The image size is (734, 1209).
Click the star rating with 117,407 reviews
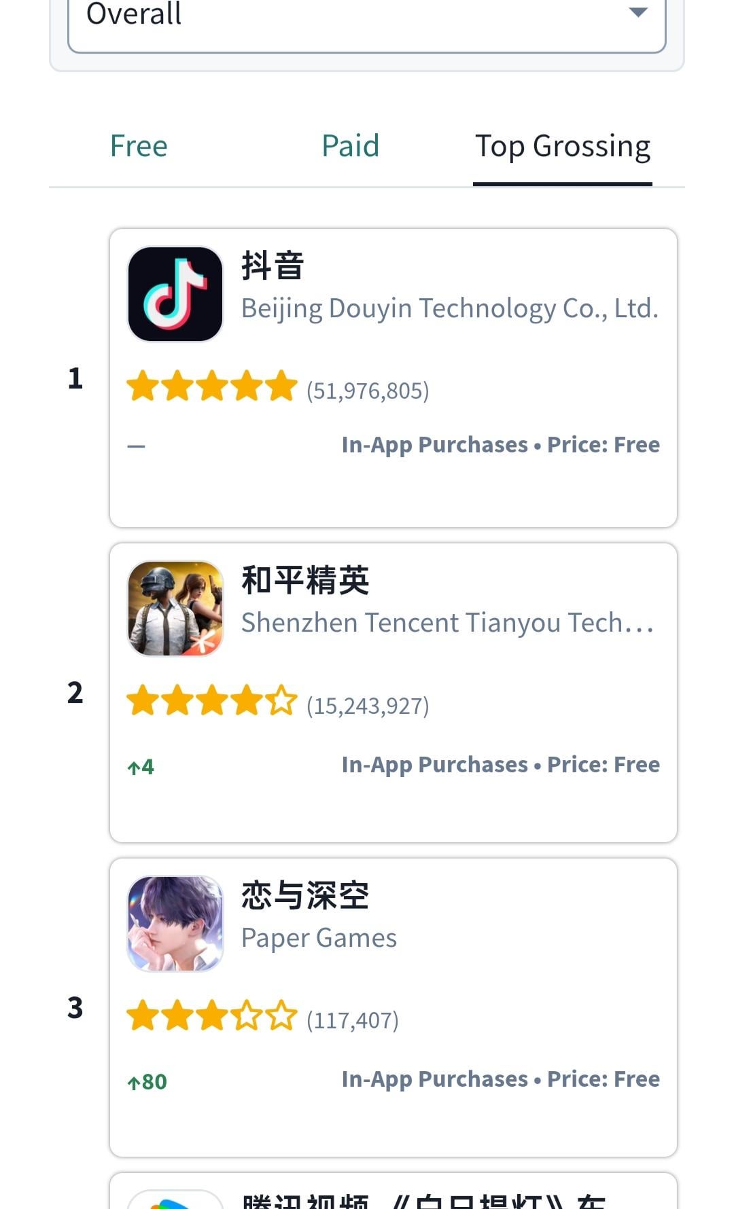[211, 1016]
